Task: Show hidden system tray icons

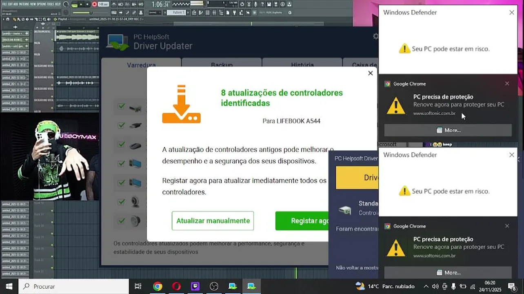Action: [x=426, y=286]
